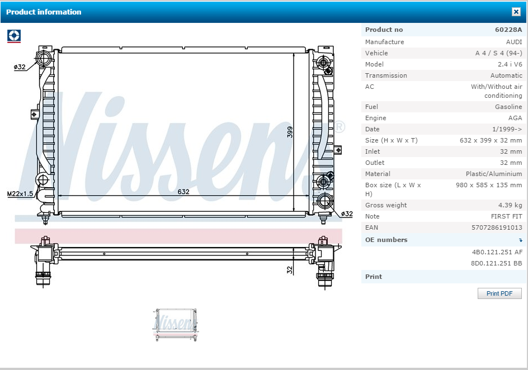The height and width of the screenshot is (370, 528).
Task: Click the Gasoline fuel value
Action: coord(508,107)
